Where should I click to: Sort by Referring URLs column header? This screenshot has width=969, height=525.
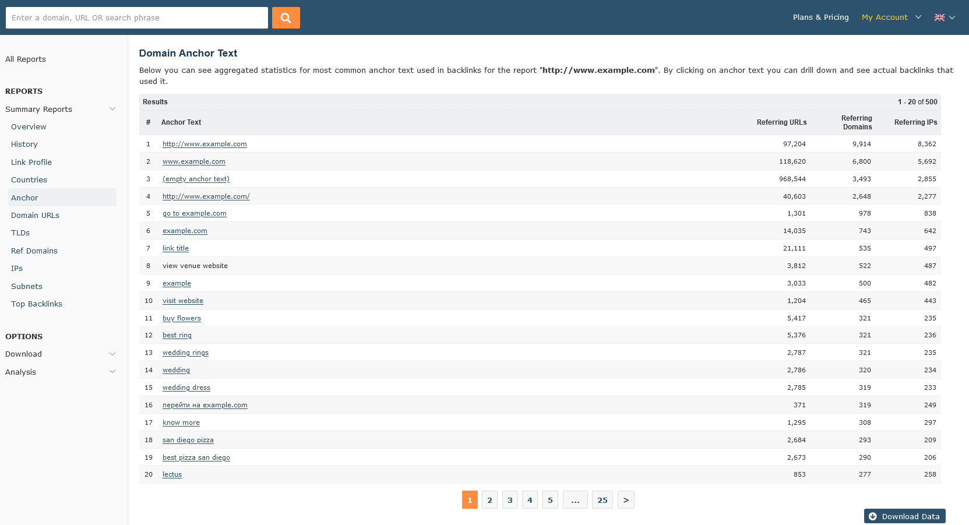click(x=781, y=122)
